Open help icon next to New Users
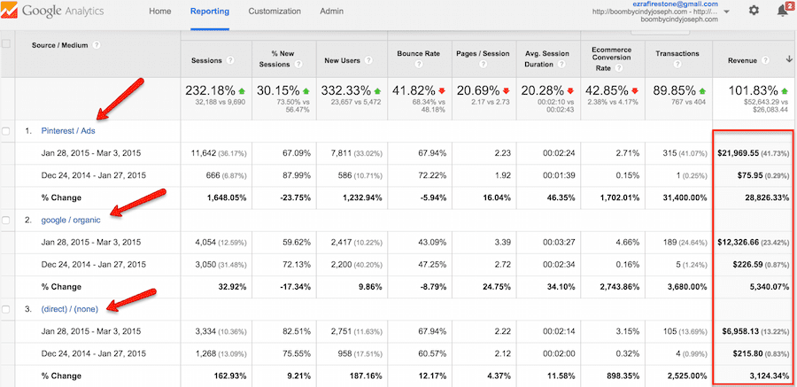Image resolution: width=797 pixels, height=387 pixels. (369, 60)
